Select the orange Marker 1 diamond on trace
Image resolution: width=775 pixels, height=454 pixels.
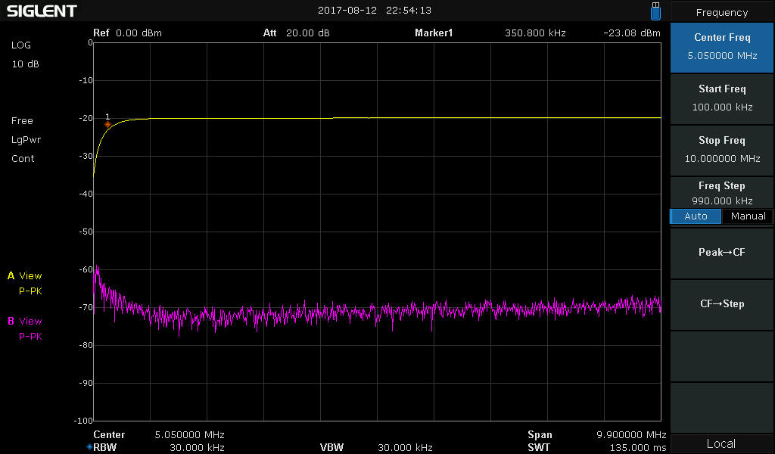107,124
